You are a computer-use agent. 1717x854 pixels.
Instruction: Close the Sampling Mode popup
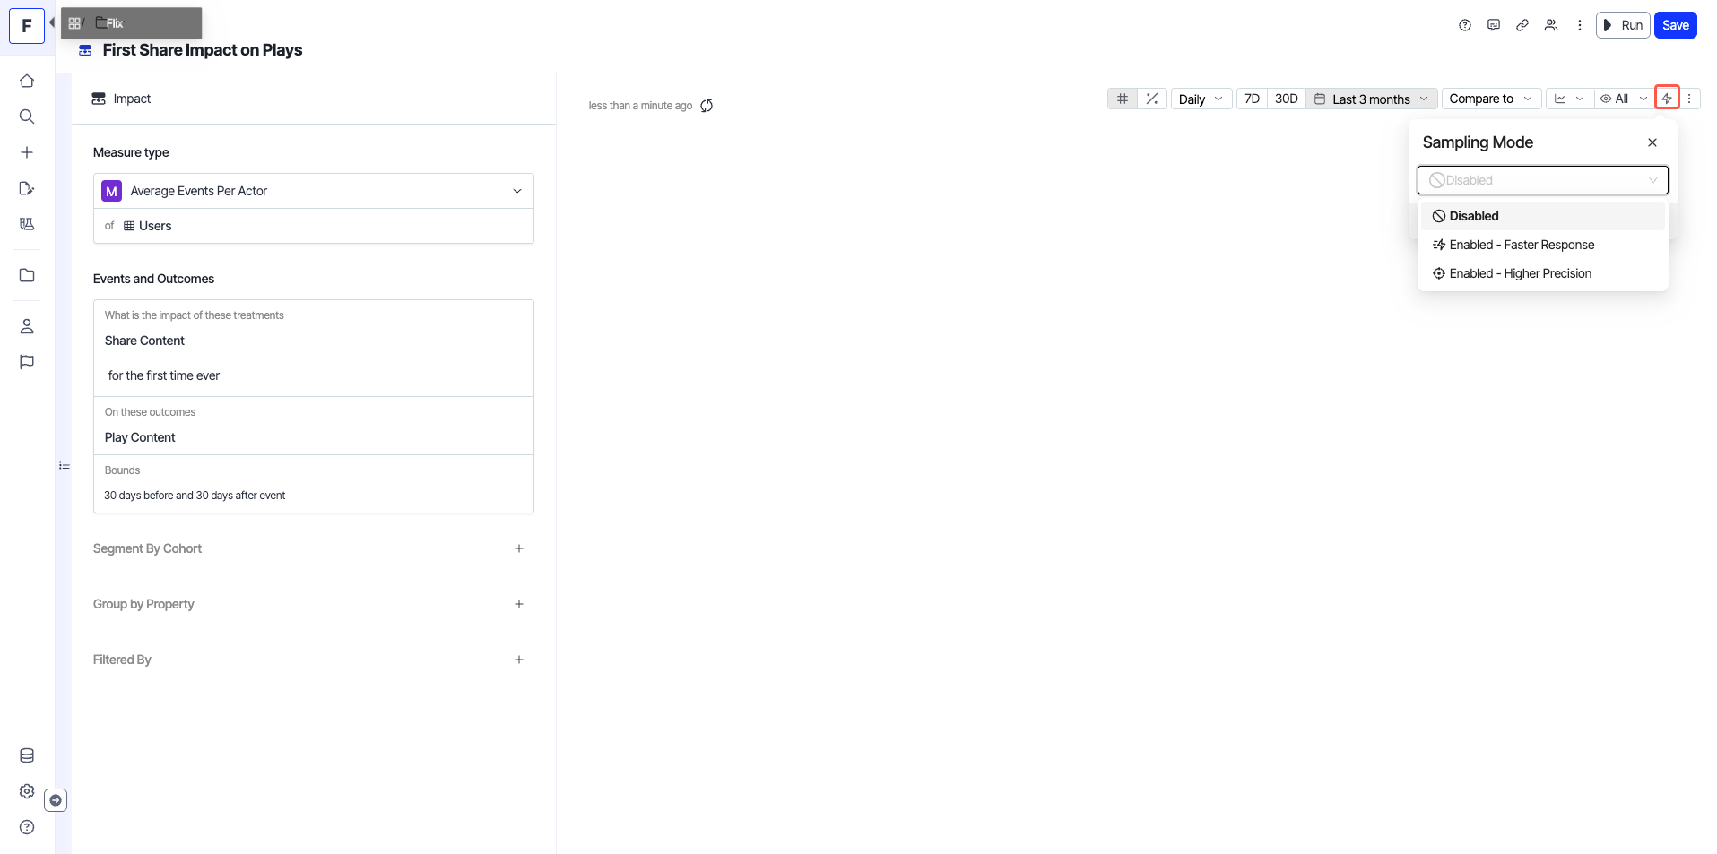1652,142
